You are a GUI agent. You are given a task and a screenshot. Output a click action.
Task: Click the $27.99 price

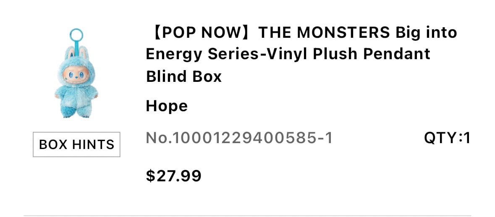[x=174, y=176]
